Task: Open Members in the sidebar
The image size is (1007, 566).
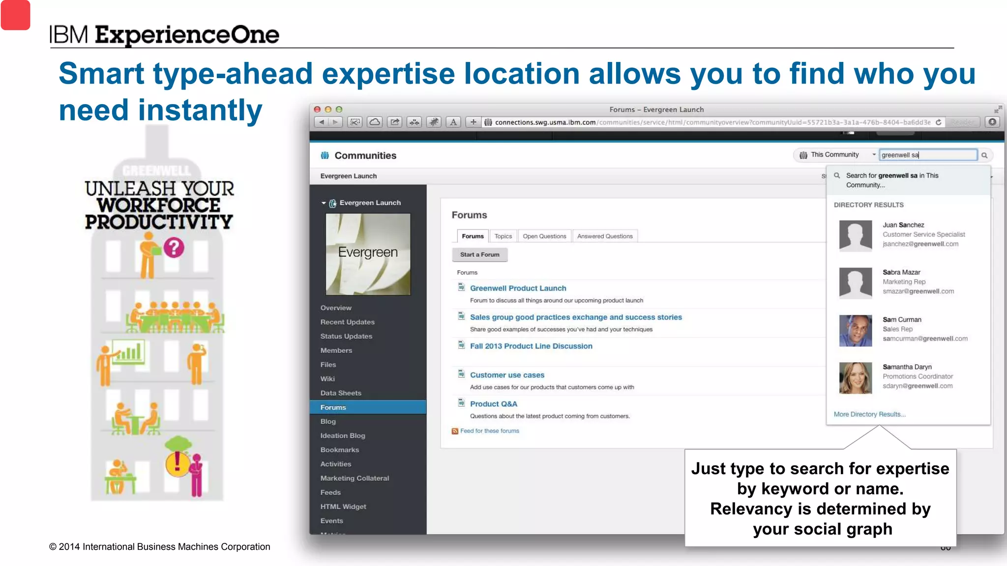Action: tap(336, 350)
